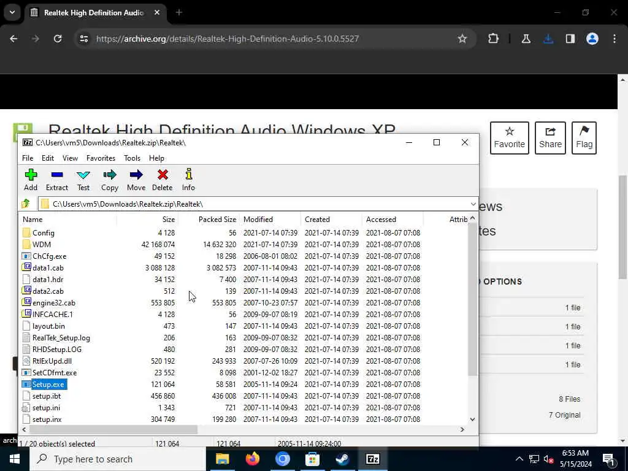The width and height of the screenshot is (628, 471).
Task: Select the data1.cab file icon
Action: click(26, 267)
